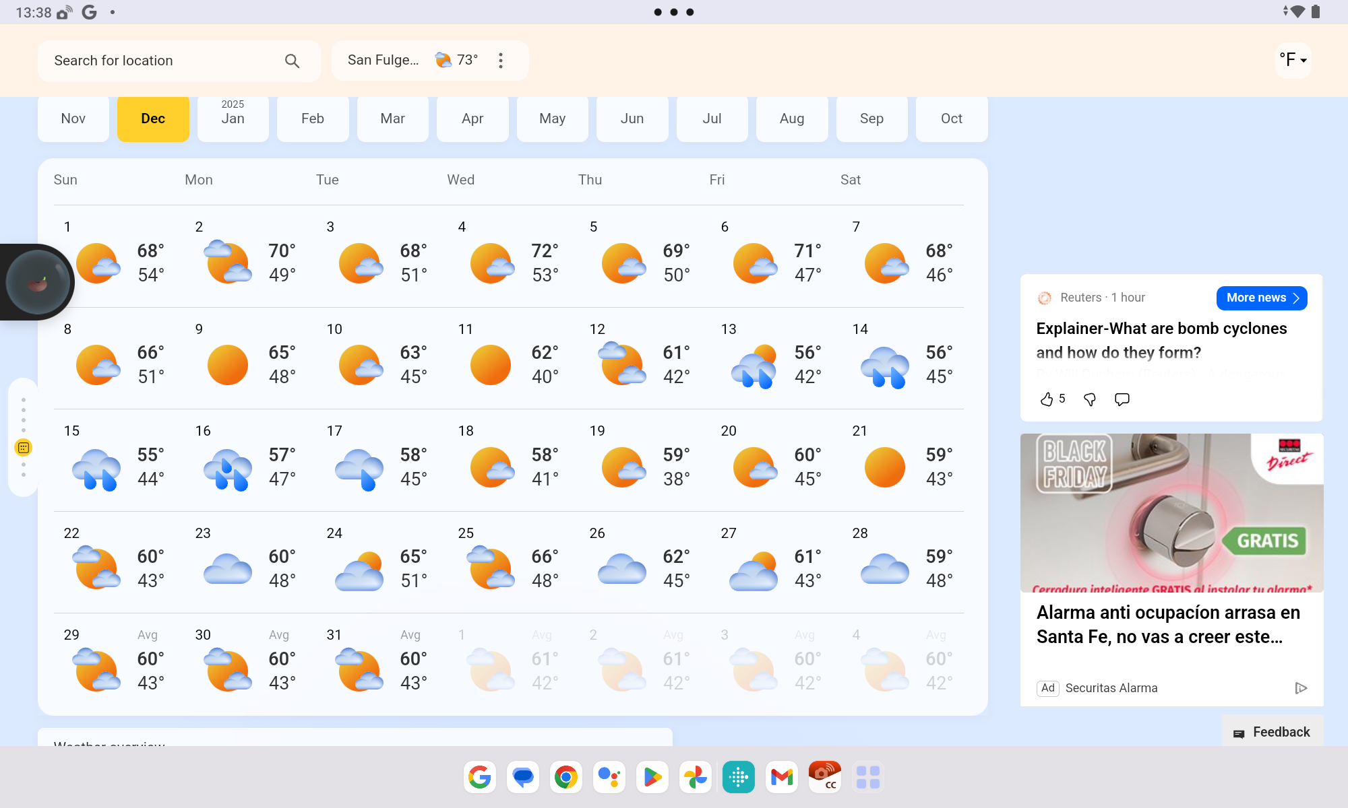Switch to the May month tab
The height and width of the screenshot is (808, 1348).
[x=553, y=119]
